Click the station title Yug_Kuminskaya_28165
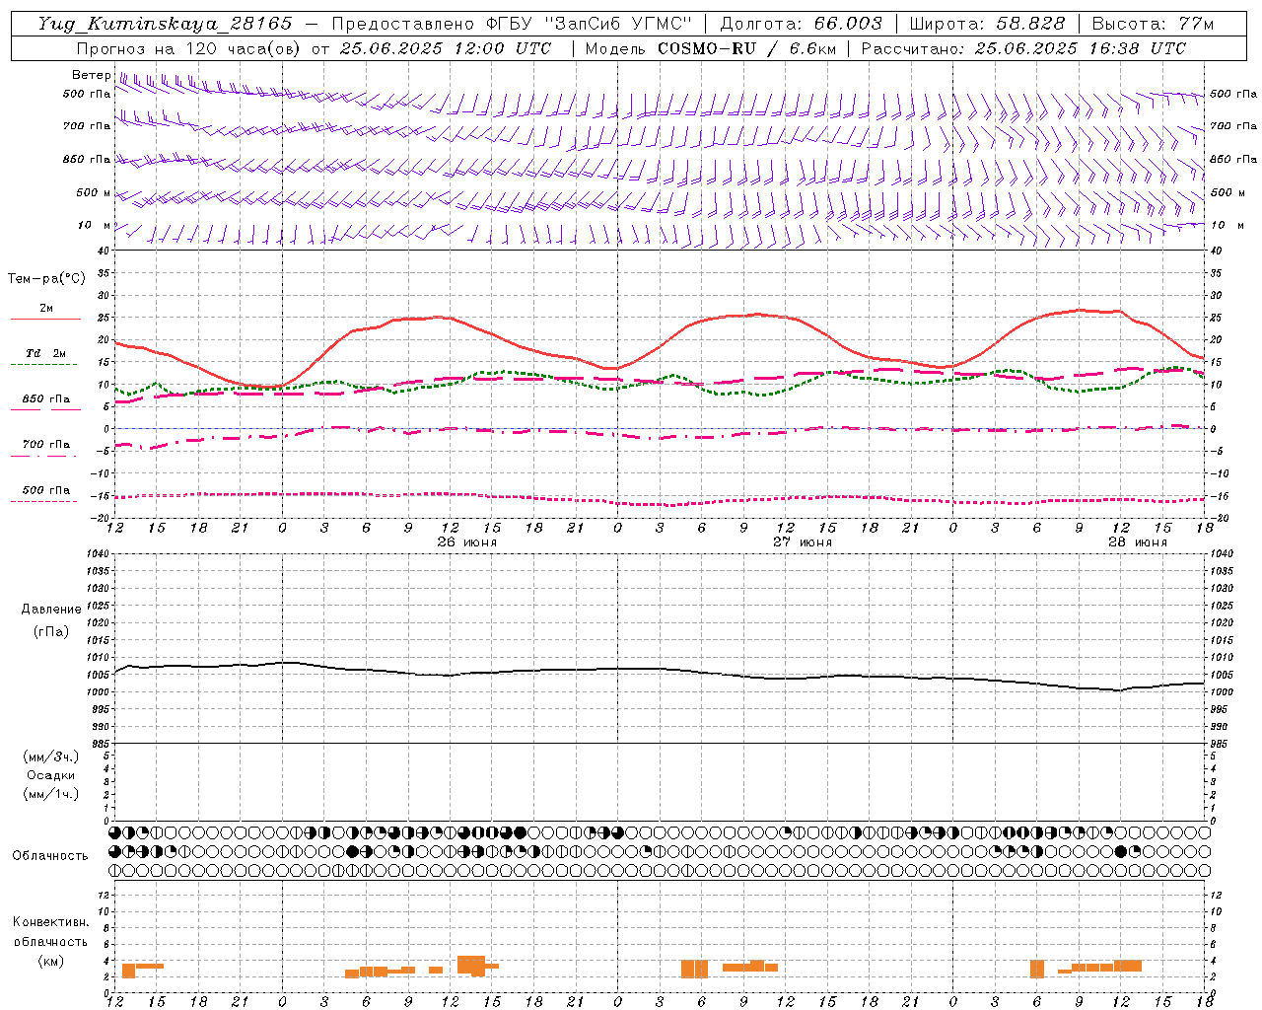Screen dimensions: 1262x1010 click(165, 24)
